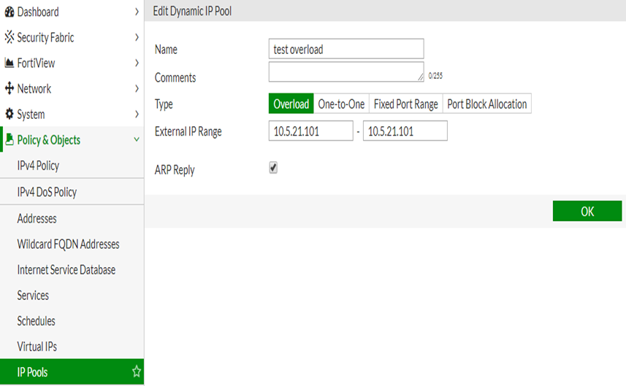Click the ending External IP Range field
The height and width of the screenshot is (386, 626).
pos(405,131)
